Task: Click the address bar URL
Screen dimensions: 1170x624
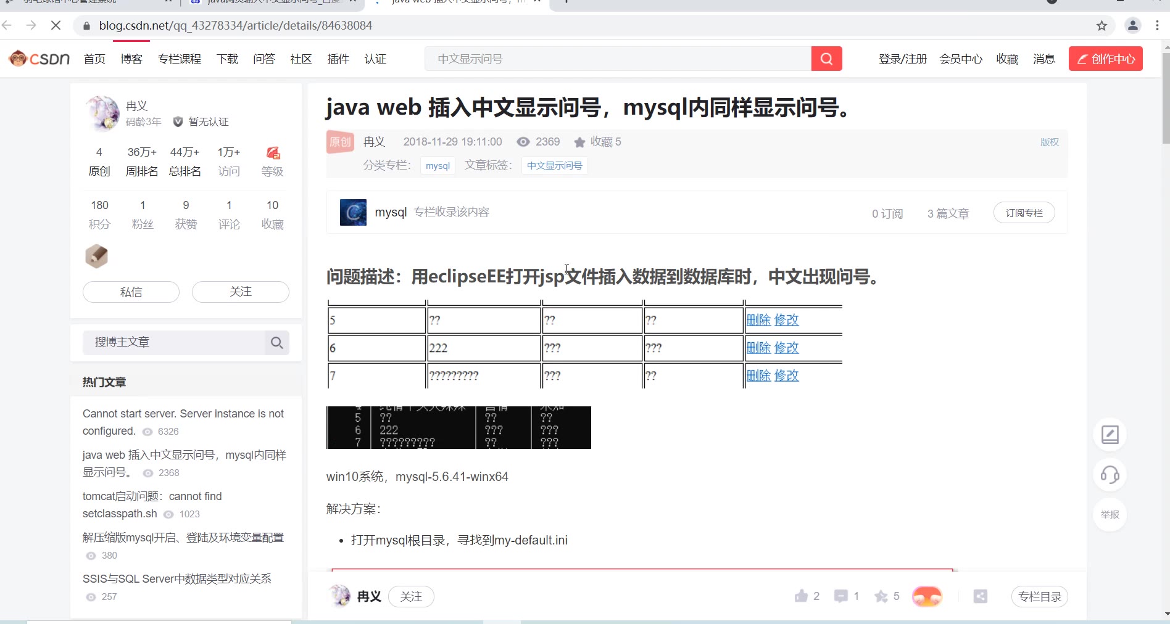Action: click(x=236, y=25)
